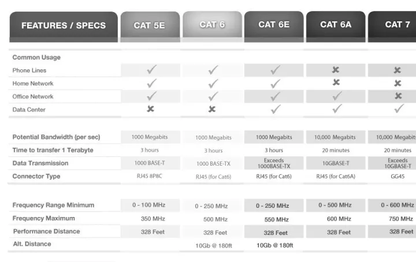Click the CAT 7 GG45 connector type cell
The width and height of the screenshot is (416, 262).
(x=398, y=176)
